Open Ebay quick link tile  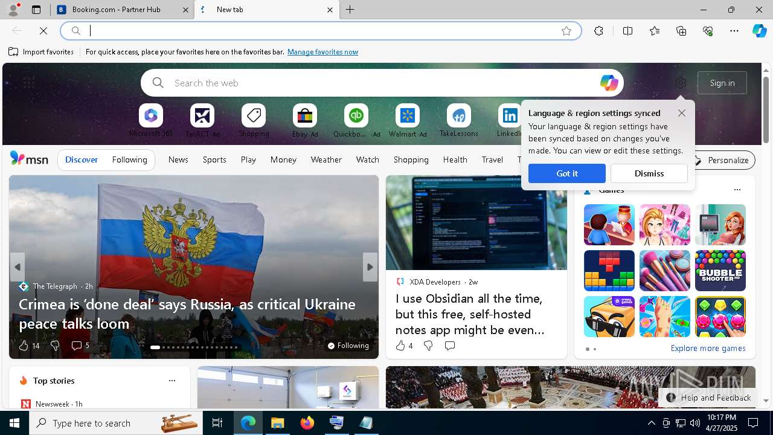tap(305, 121)
